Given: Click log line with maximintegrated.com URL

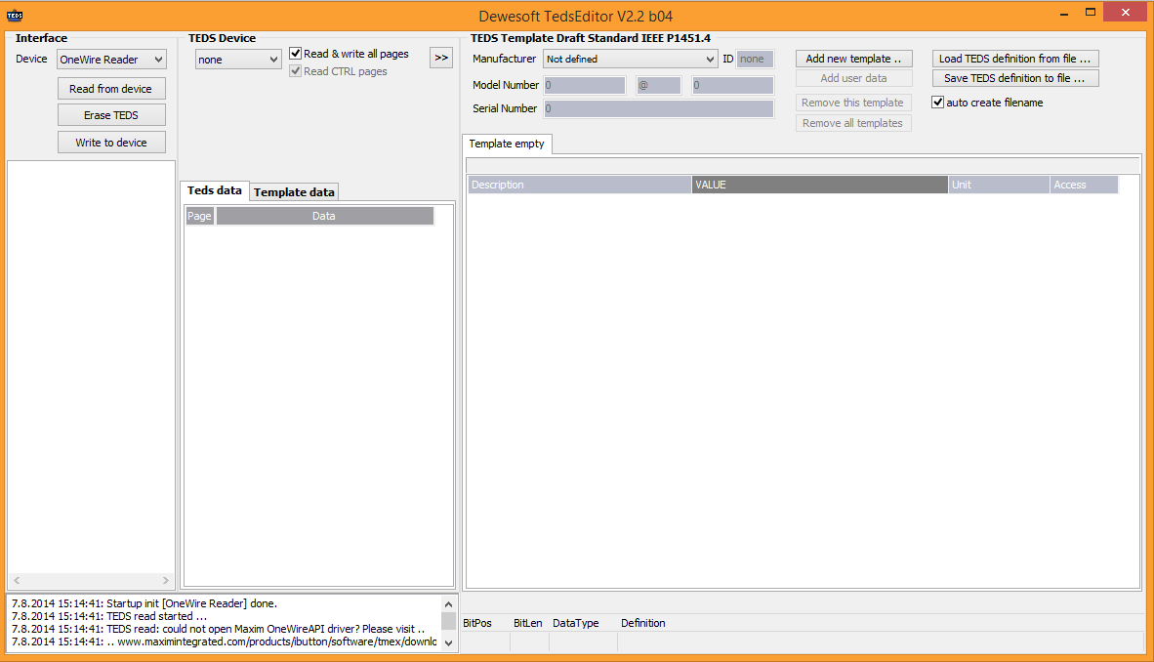Looking at the screenshot, I should pos(224,642).
